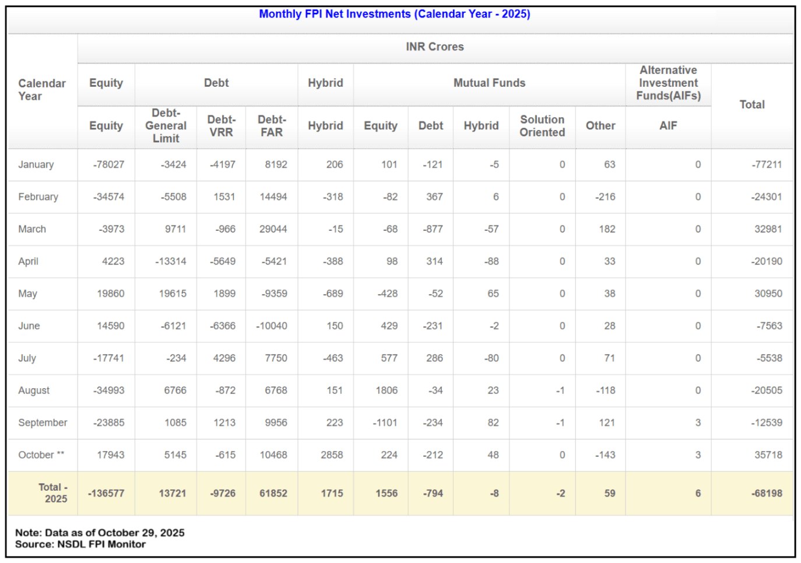Viewport: 801px width, 563px height.
Task: Select the October ** row label
Action: tap(41, 455)
